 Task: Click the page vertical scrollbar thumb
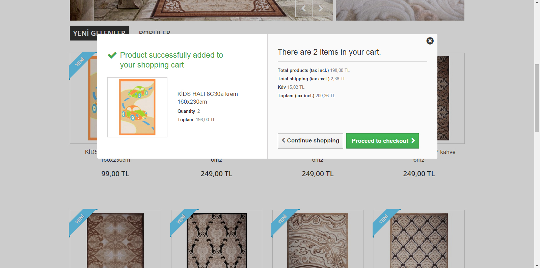tap(537, 98)
